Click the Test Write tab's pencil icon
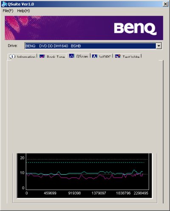Screen dimensions: 170x211 point(118,57)
